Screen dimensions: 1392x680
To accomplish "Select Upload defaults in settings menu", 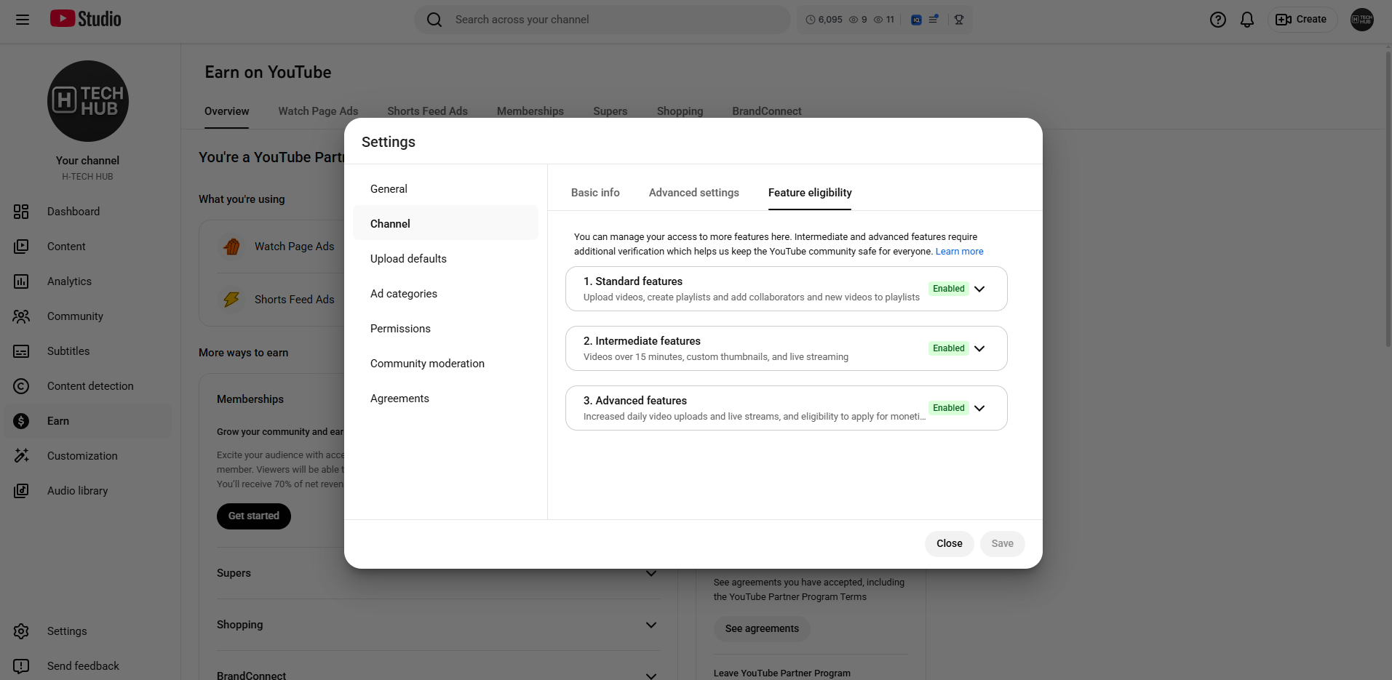I will [408, 259].
